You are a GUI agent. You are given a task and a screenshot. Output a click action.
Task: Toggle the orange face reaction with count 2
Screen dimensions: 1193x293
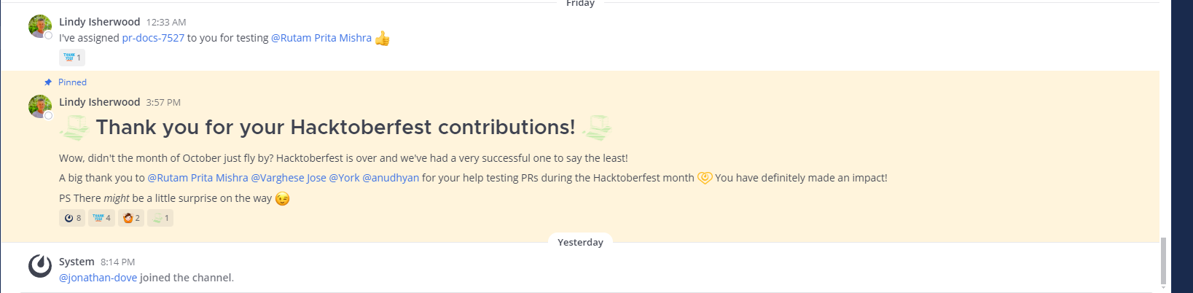(131, 218)
